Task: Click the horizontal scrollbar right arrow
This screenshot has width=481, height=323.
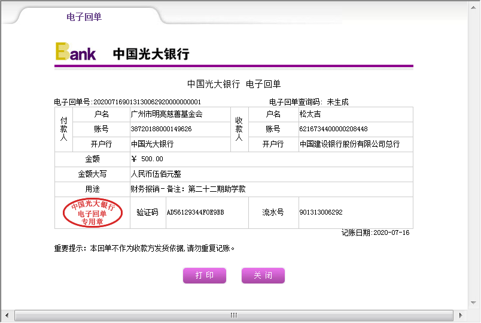Action: click(x=461, y=315)
